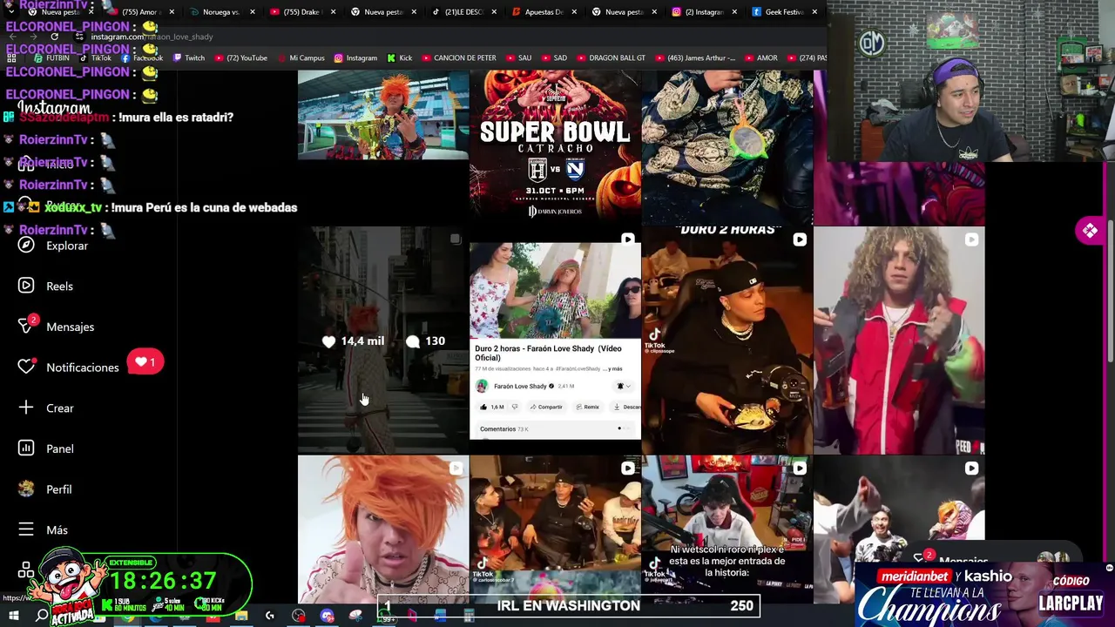The image size is (1115, 627).
Task: Open the orange hair thumbs-up post
Action: (x=383, y=529)
